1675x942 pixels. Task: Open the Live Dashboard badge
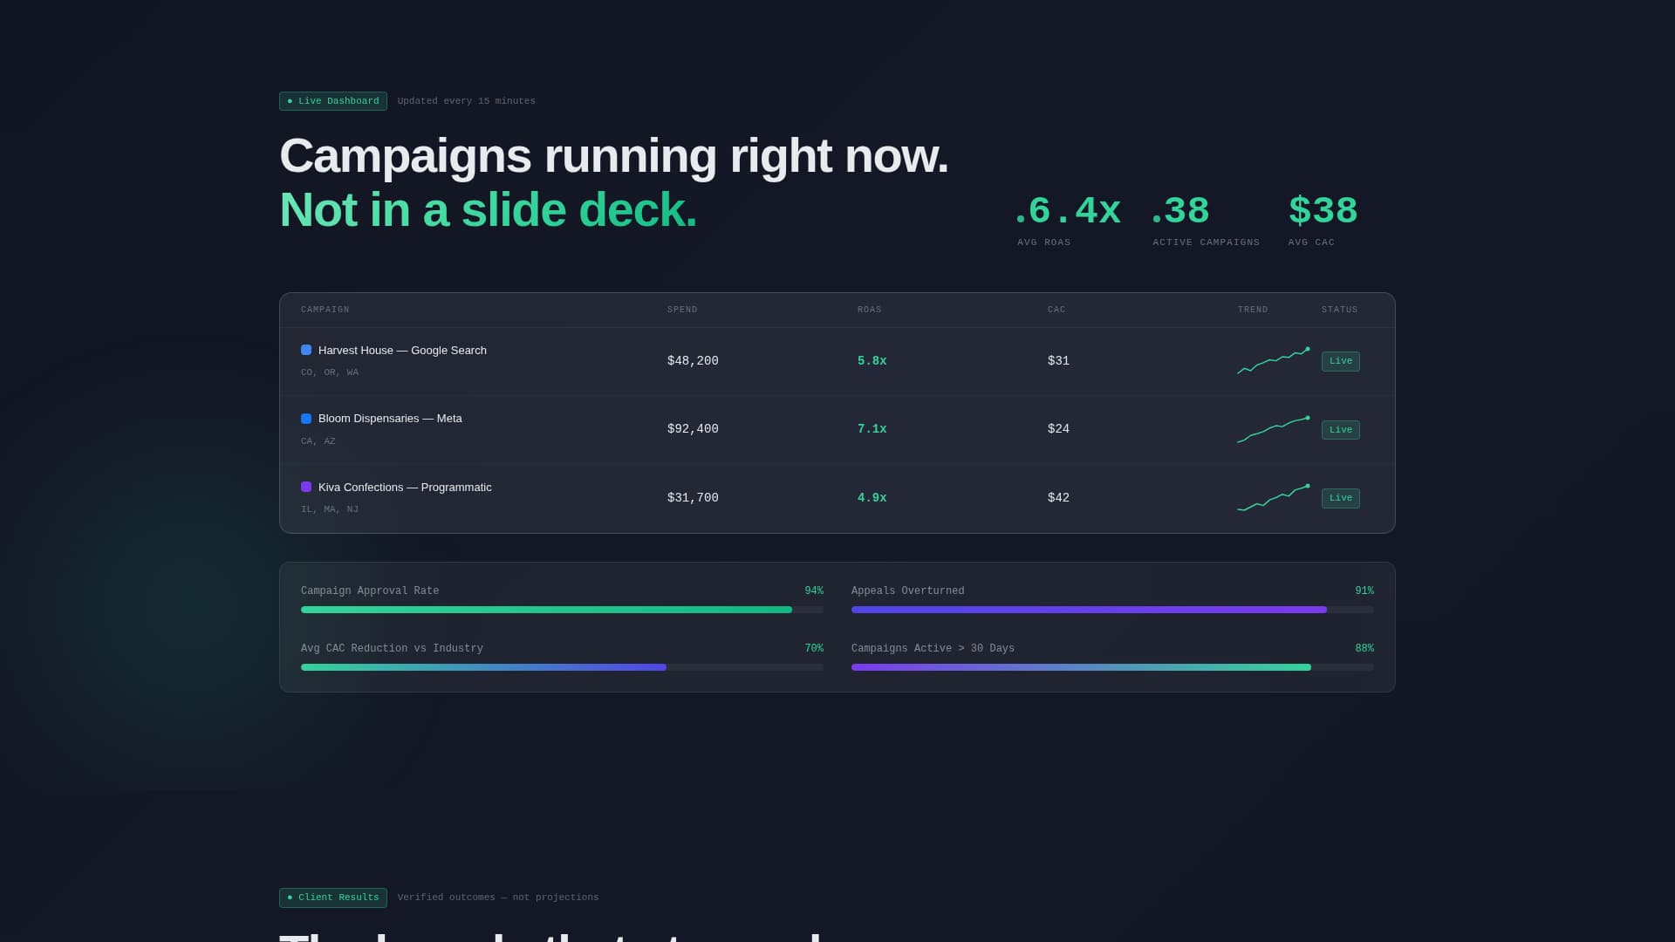(x=332, y=100)
